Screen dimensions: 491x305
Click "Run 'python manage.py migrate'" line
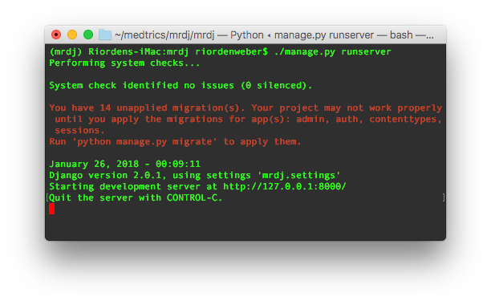175,142
